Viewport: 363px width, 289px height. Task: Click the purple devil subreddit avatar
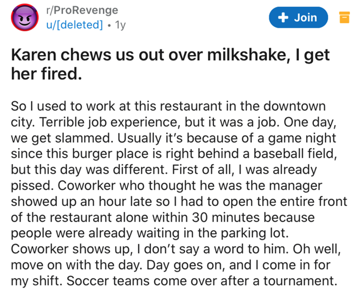click(23, 19)
